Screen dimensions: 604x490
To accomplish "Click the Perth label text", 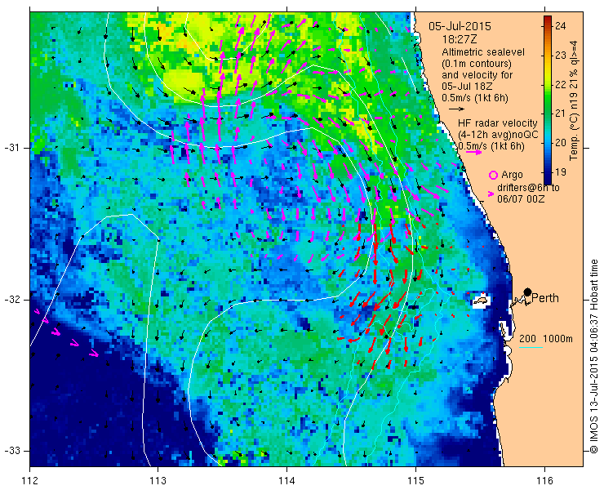I will (x=544, y=298).
